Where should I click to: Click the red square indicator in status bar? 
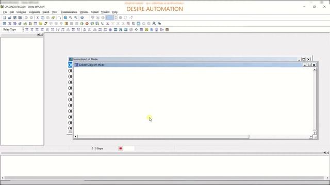[120, 149]
